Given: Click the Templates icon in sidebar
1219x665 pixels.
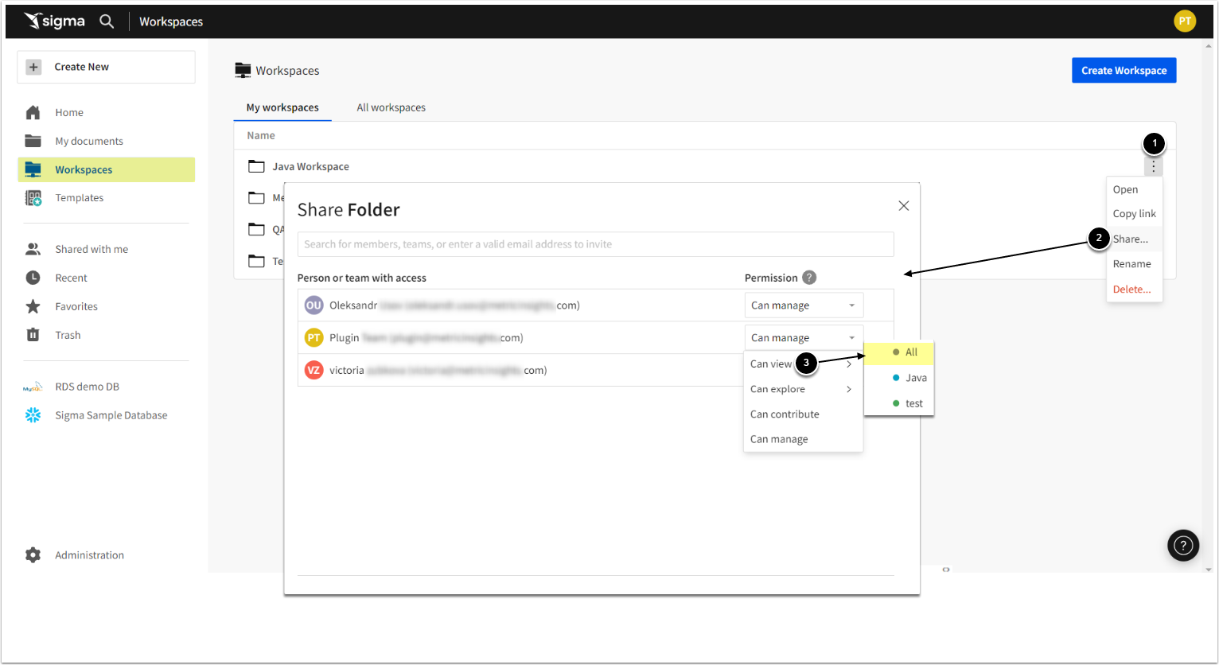Looking at the screenshot, I should click(33, 198).
